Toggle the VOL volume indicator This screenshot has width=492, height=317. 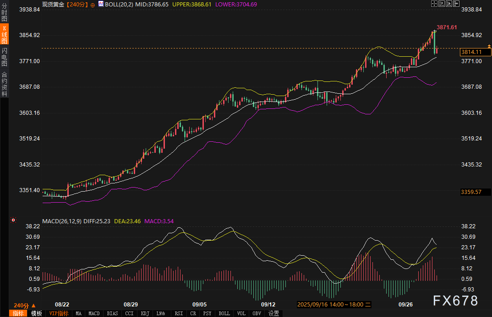pos(241,313)
